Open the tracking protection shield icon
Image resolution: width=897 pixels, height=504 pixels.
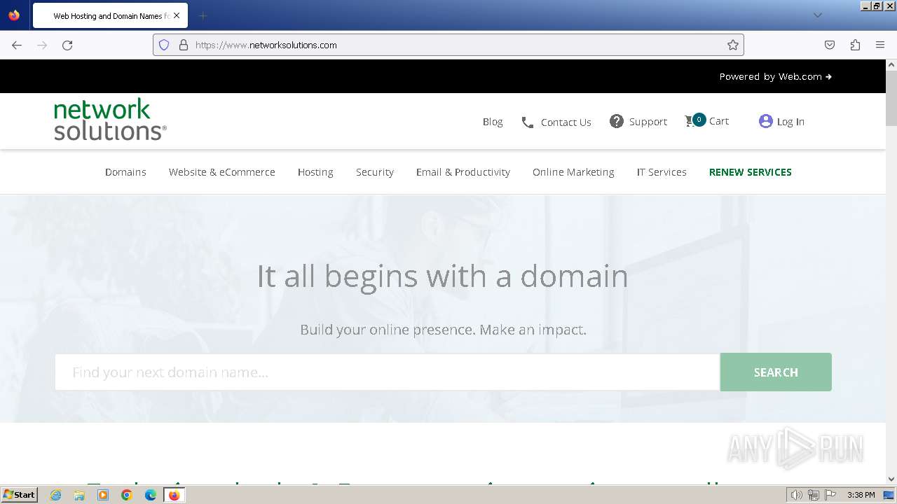(164, 45)
